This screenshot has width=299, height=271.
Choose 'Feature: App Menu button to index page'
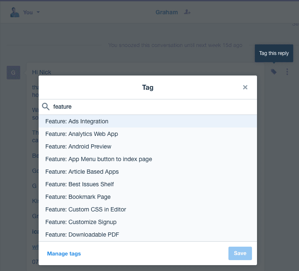coord(148,159)
